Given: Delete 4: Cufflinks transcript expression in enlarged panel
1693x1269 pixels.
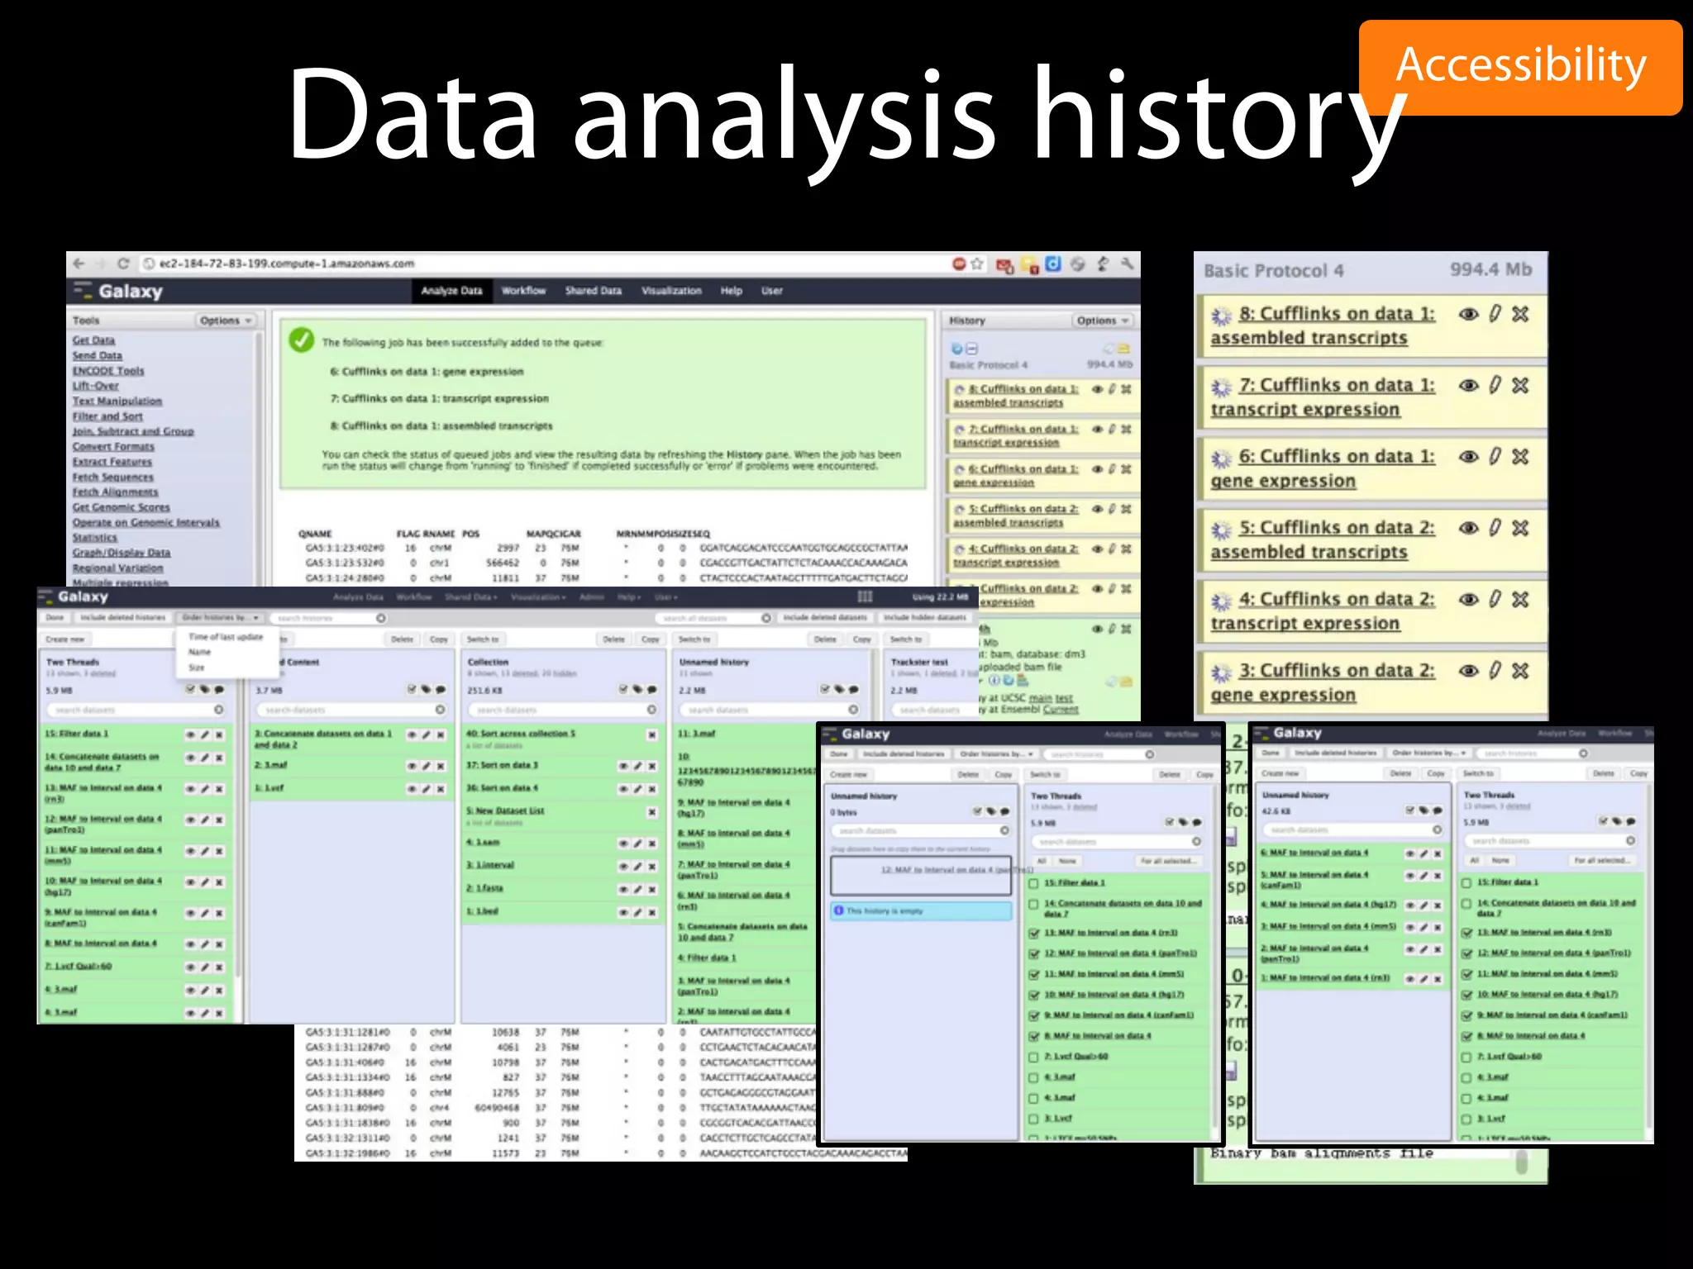Looking at the screenshot, I should pos(1520,600).
